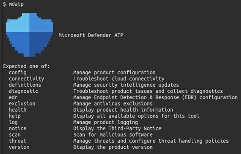Click 'Troubleshoot cloud connectivity' description text
241x154 pixels.
[x=119, y=79]
